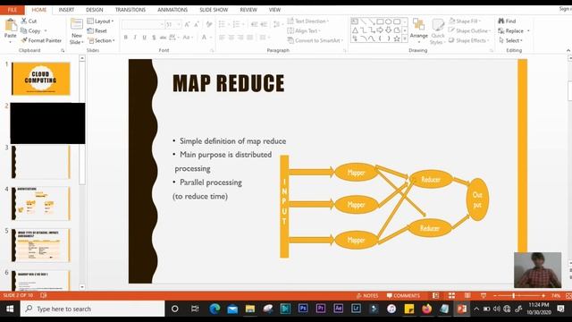Image resolution: width=572 pixels, height=322 pixels.
Task: Select center text alignment
Action: click(x=231, y=38)
